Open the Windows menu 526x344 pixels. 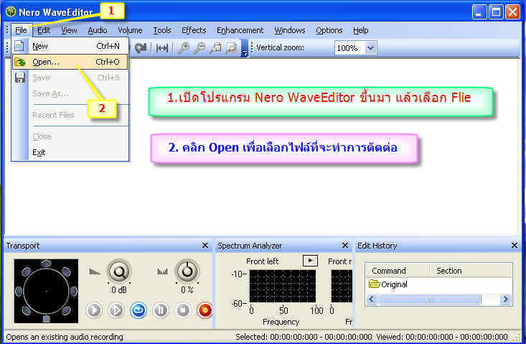tap(290, 30)
